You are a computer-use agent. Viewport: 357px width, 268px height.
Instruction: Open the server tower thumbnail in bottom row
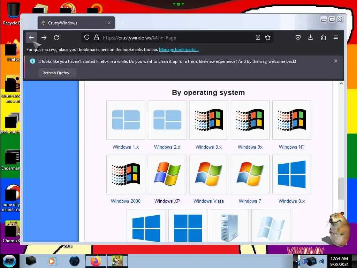[229, 225]
